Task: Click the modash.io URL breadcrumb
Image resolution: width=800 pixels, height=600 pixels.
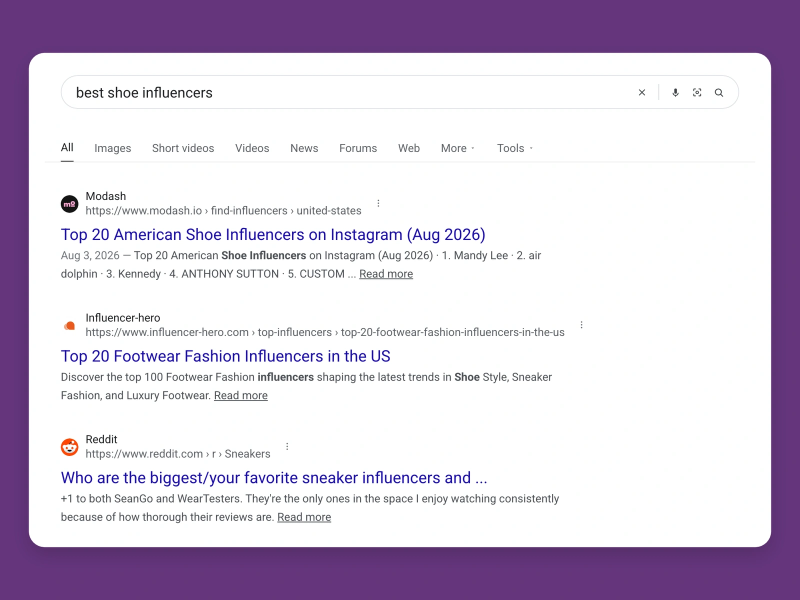Action: pyautogui.click(x=223, y=210)
